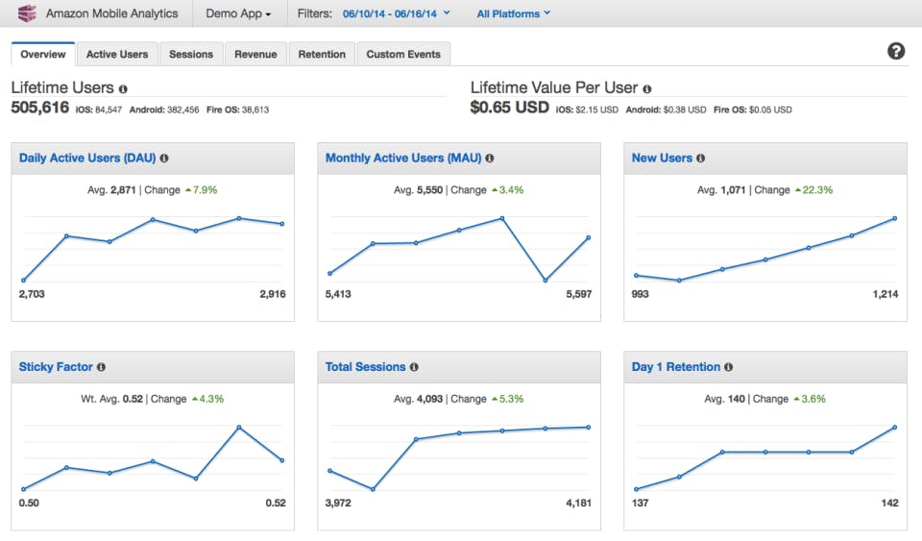Open the Demo App dropdown
Screen dimensions: 922x541
coord(238,13)
